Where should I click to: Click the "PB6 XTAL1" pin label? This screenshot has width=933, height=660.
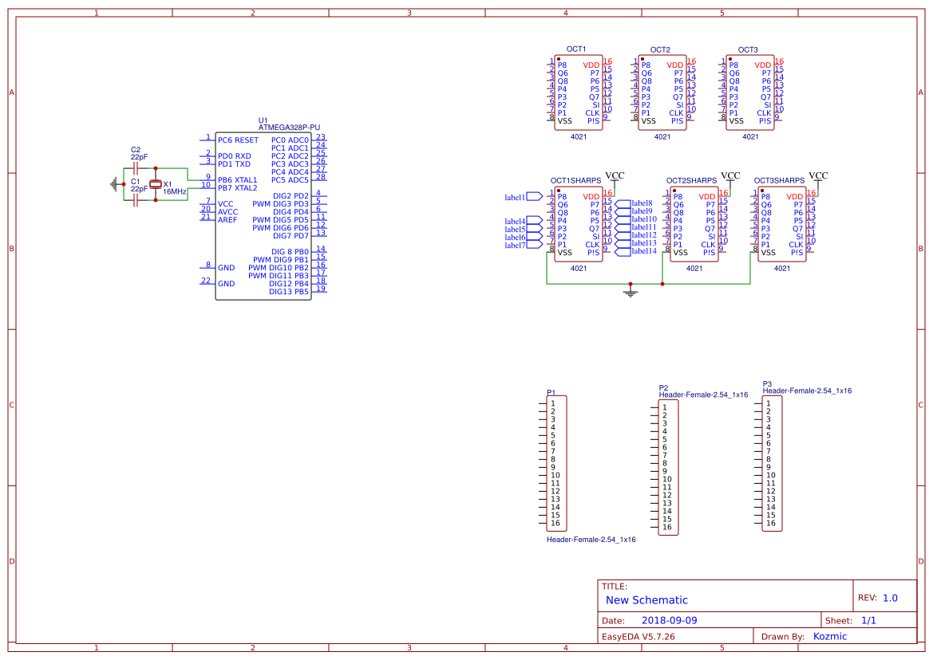pos(237,180)
